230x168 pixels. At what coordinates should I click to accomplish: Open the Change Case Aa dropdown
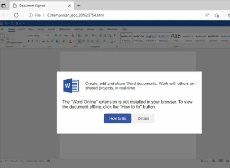pyautogui.click(x=66, y=35)
